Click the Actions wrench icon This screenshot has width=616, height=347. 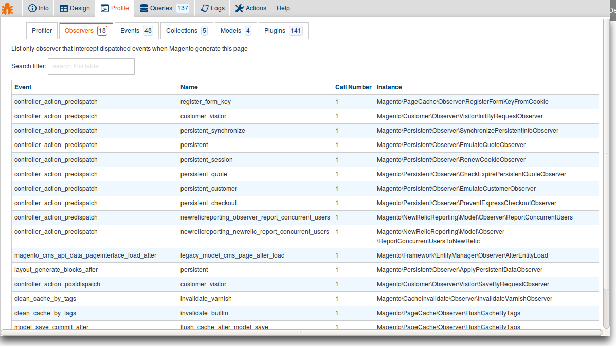tap(239, 8)
